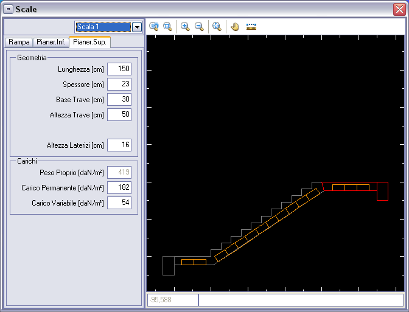The height and width of the screenshot is (312, 409).
Task: Click the Altezza Laterizi [cm] field
Action: (119, 145)
